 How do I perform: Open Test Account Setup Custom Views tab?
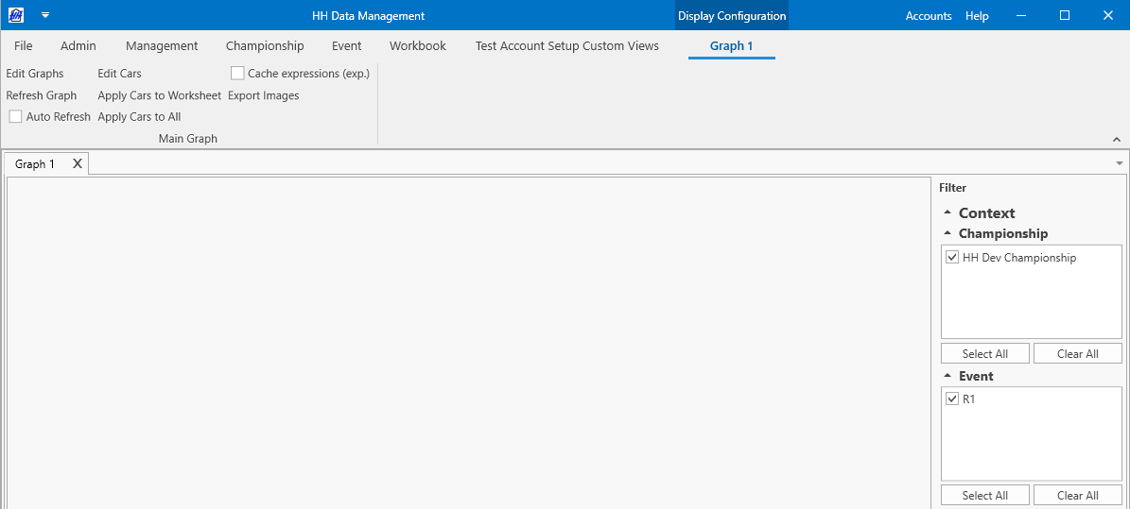[567, 46]
